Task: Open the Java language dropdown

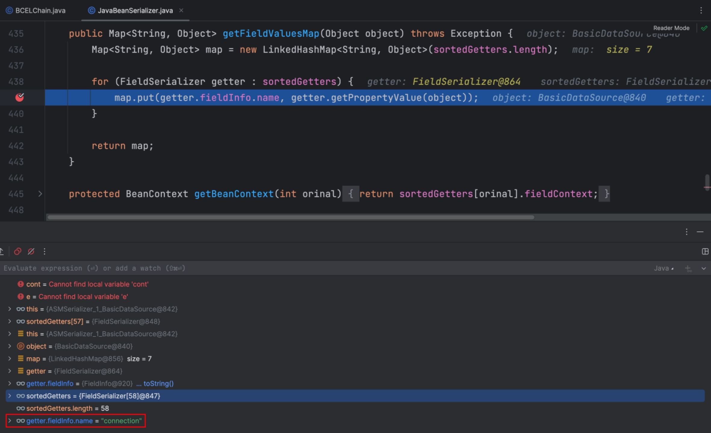Action: [664, 268]
